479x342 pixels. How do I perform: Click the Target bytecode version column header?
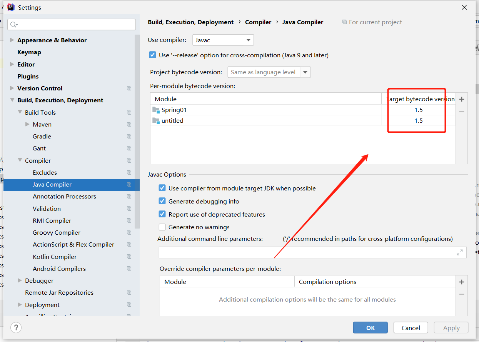(x=419, y=99)
